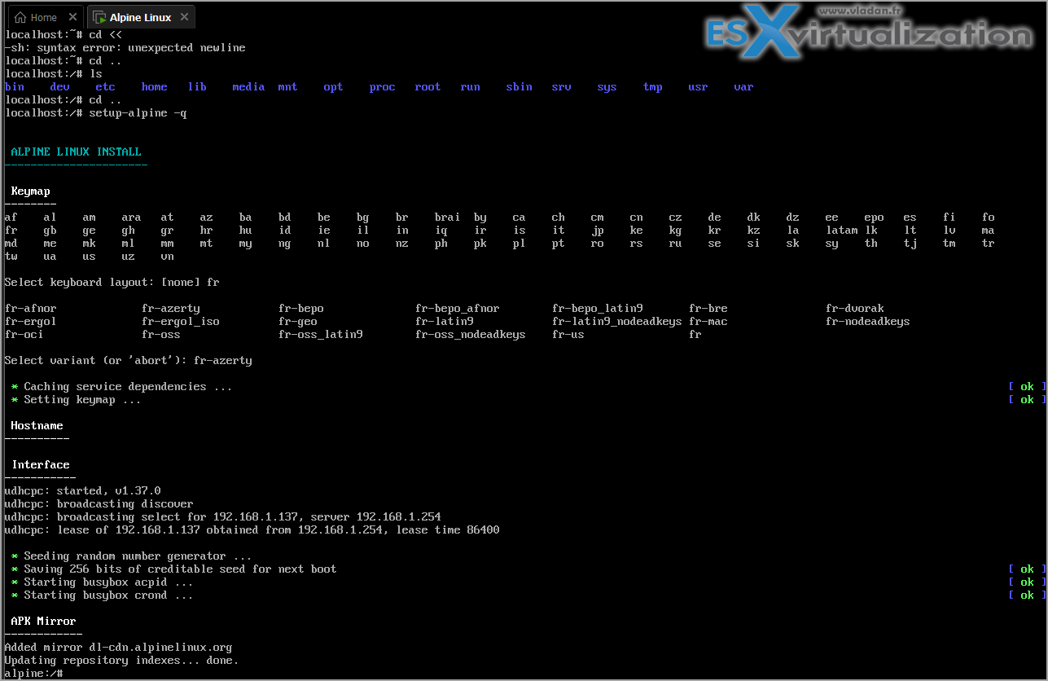1048x681 pixels.
Task: Click the Hostname section heading
Action: pos(37,426)
